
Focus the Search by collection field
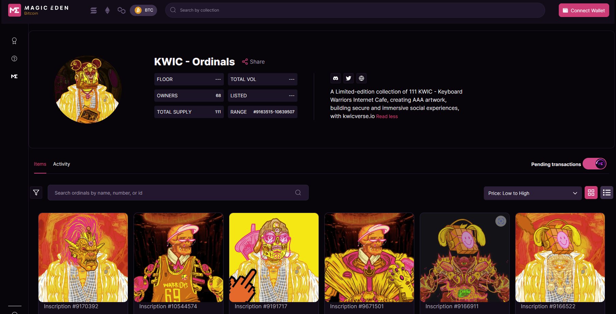pyautogui.click(x=355, y=10)
